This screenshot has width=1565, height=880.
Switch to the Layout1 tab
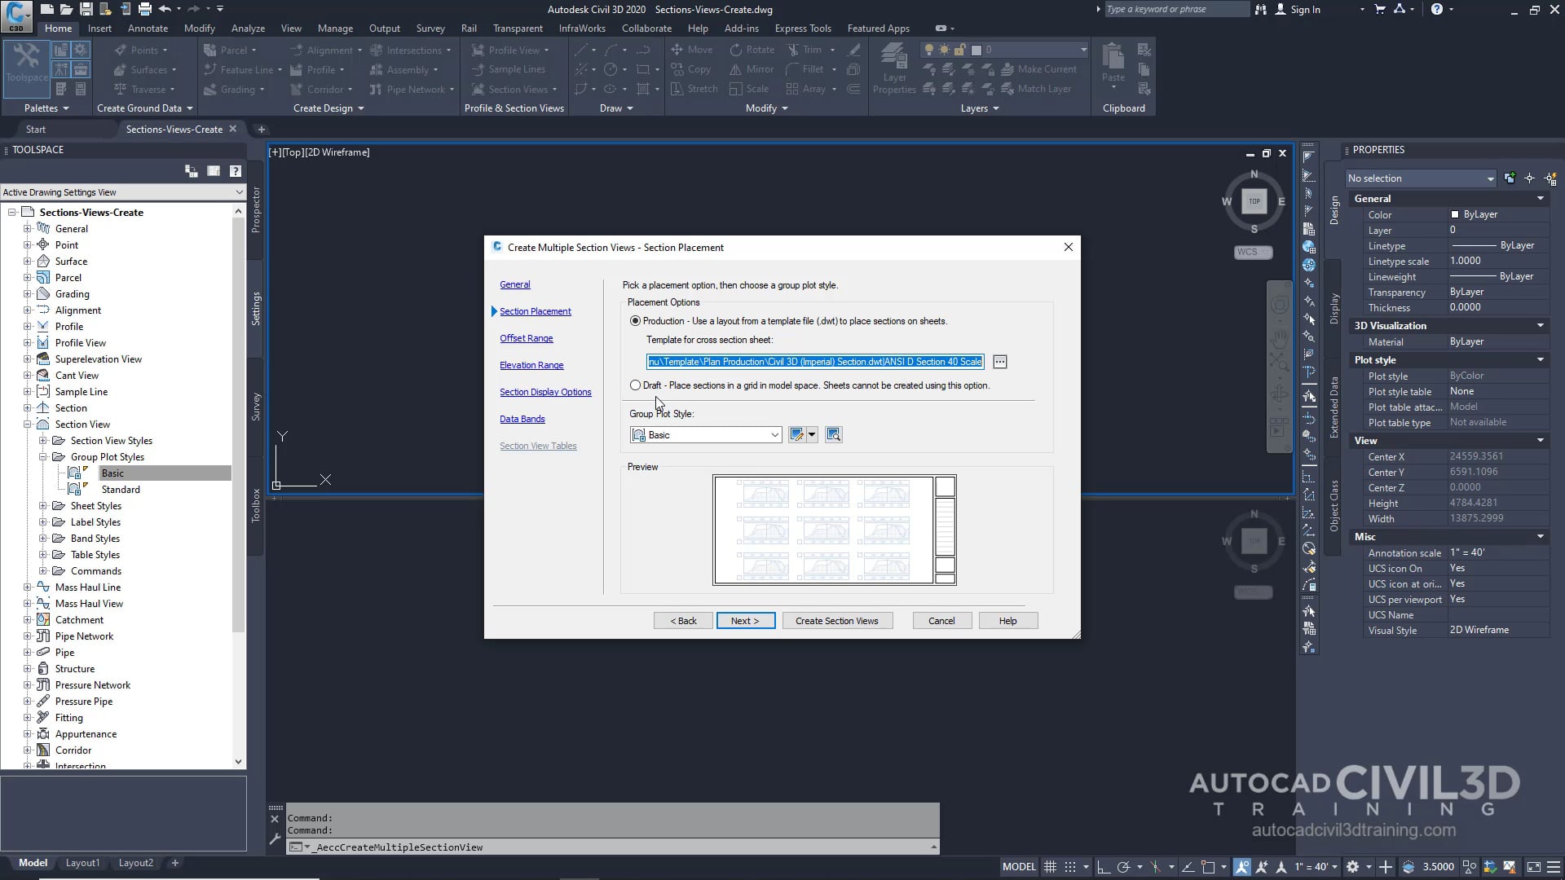82,862
